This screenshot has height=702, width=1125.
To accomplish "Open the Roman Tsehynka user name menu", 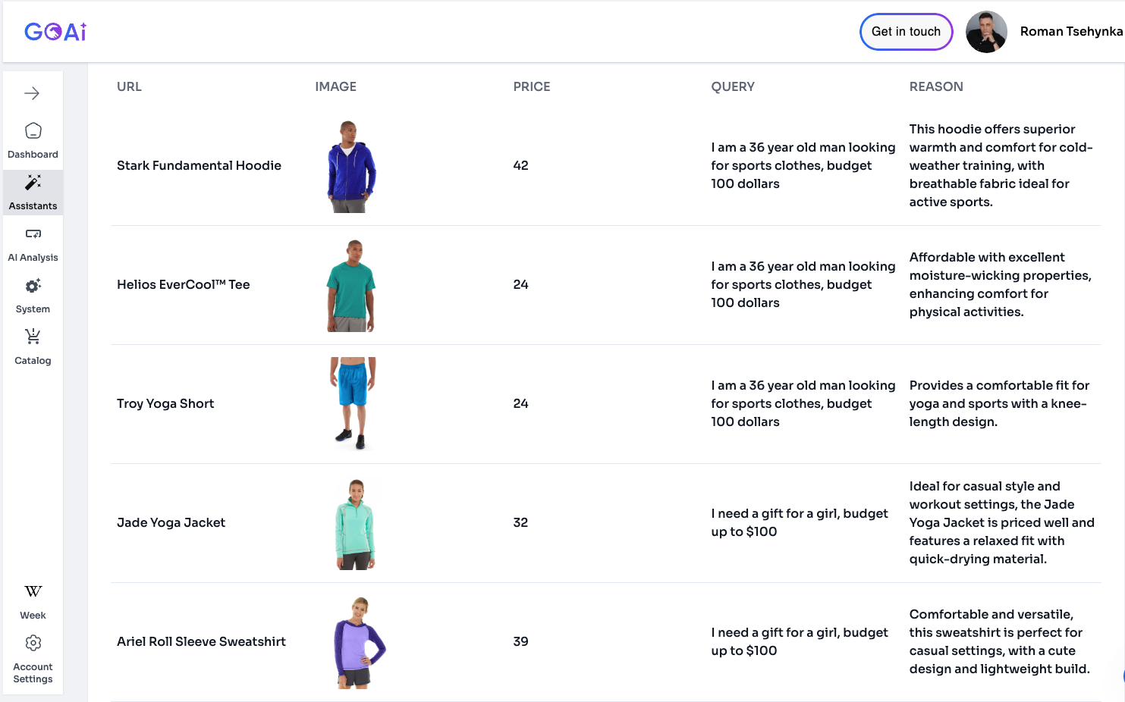I will [1070, 32].
